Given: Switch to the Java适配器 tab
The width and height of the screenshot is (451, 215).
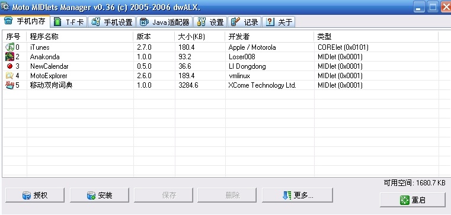Looking at the screenshot, I should pyautogui.click(x=164, y=22).
